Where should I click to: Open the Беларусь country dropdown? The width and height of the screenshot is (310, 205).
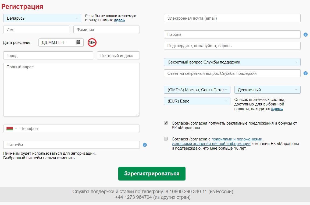click(42, 18)
